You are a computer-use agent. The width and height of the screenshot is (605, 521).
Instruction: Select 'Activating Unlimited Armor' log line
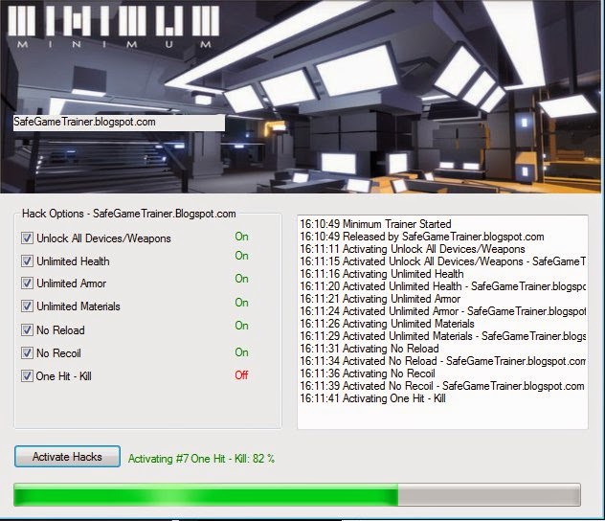pos(380,298)
